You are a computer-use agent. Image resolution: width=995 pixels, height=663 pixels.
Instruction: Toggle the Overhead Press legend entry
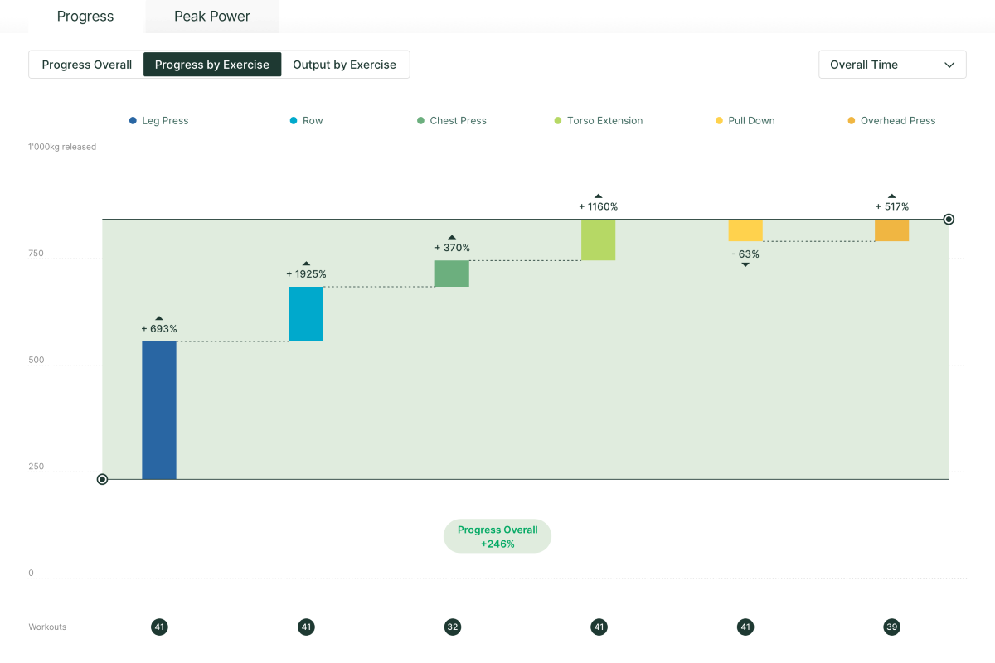891,121
